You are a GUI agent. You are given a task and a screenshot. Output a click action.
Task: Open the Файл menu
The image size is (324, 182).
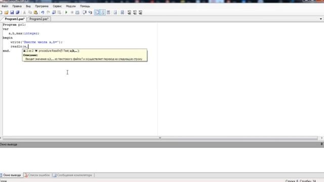[5, 6]
